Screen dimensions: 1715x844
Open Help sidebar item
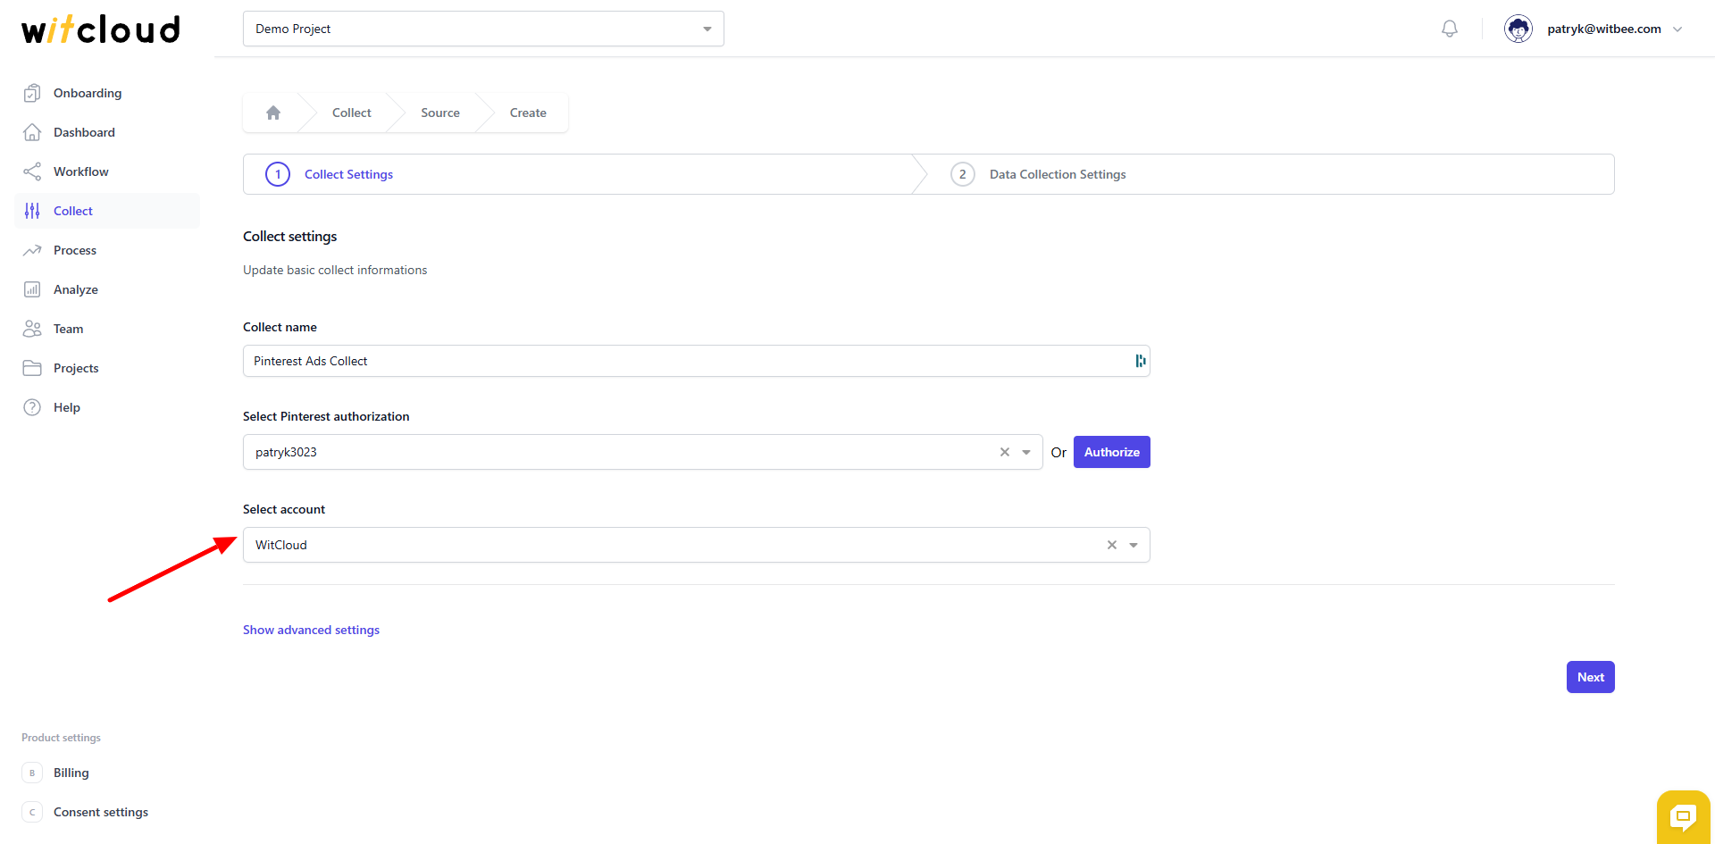[107, 407]
